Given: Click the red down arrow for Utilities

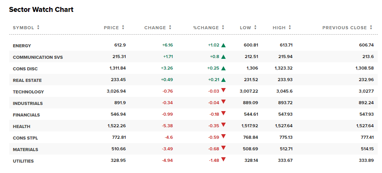Looking at the screenshot, I should click(223, 160).
